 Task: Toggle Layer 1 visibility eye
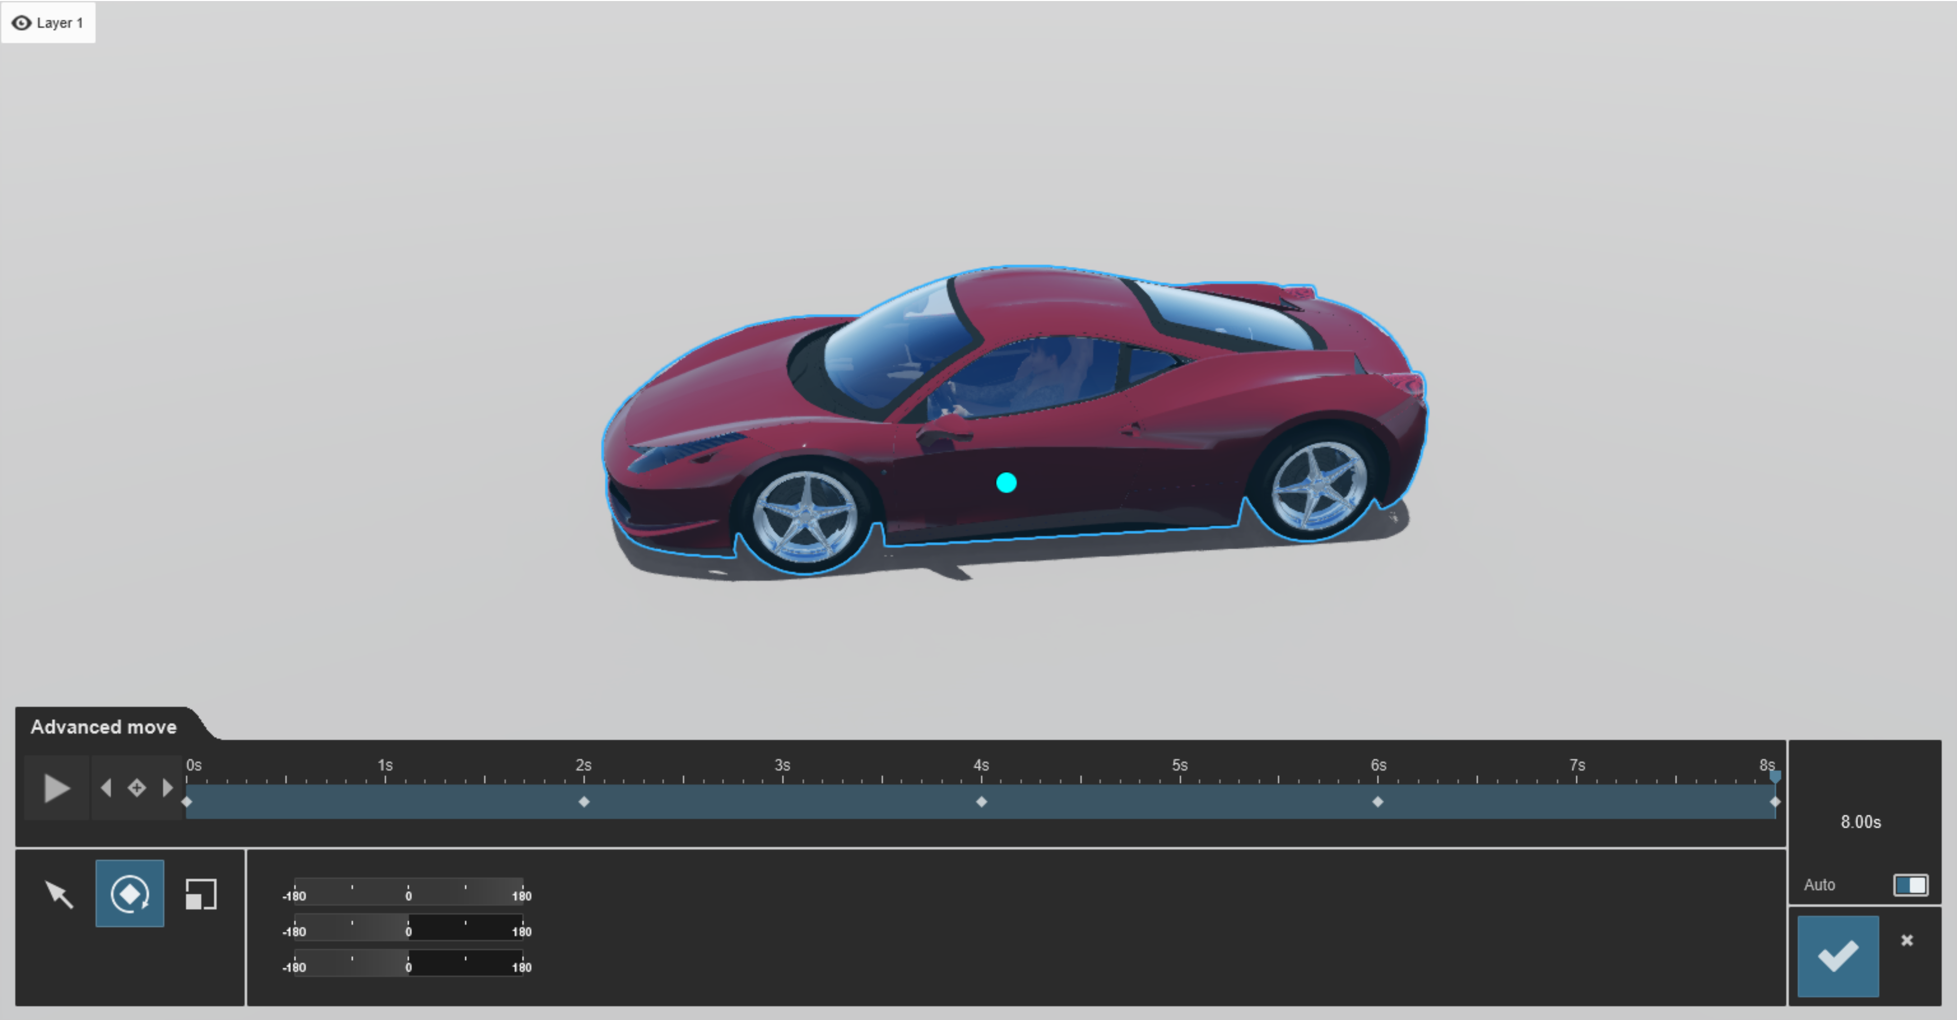tap(21, 23)
